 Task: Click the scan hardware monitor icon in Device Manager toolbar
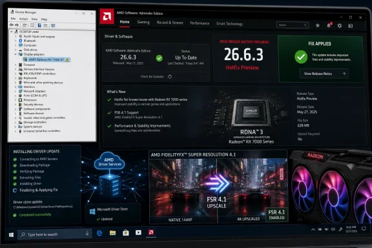[x=53, y=25]
